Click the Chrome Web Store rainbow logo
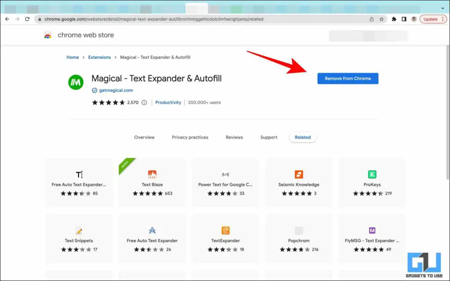450x281 pixels. click(x=47, y=36)
